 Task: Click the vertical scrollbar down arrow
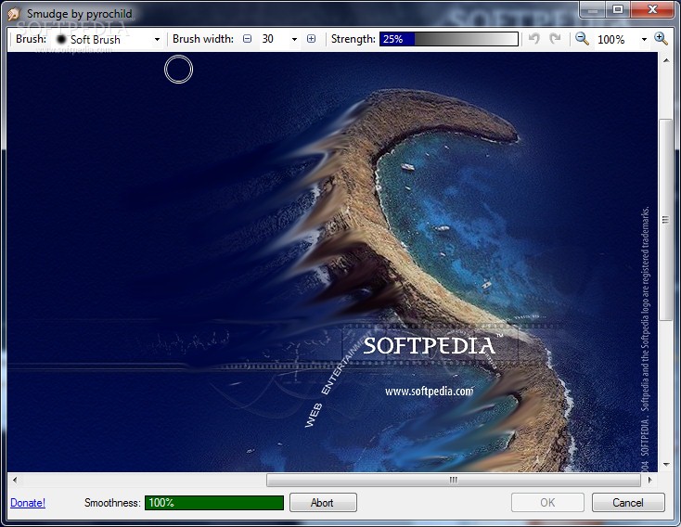[666, 465]
